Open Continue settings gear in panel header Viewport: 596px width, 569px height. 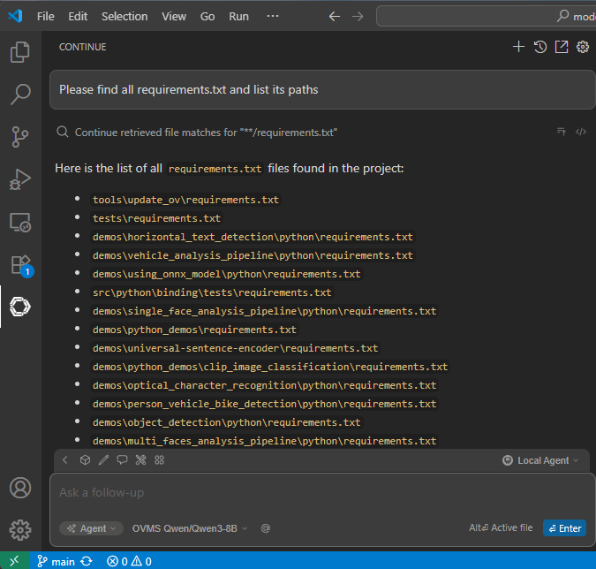pyautogui.click(x=583, y=47)
